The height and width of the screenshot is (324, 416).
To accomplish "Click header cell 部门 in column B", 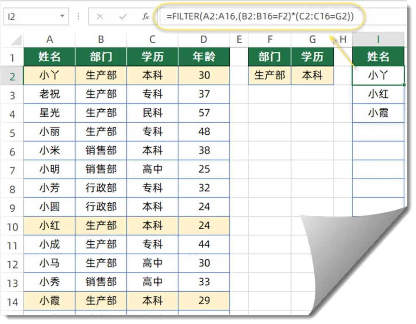I will [x=101, y=57].
